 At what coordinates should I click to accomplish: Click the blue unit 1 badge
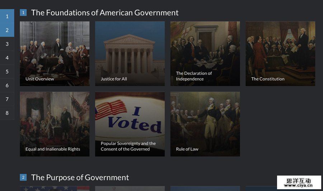coord(23,13)
